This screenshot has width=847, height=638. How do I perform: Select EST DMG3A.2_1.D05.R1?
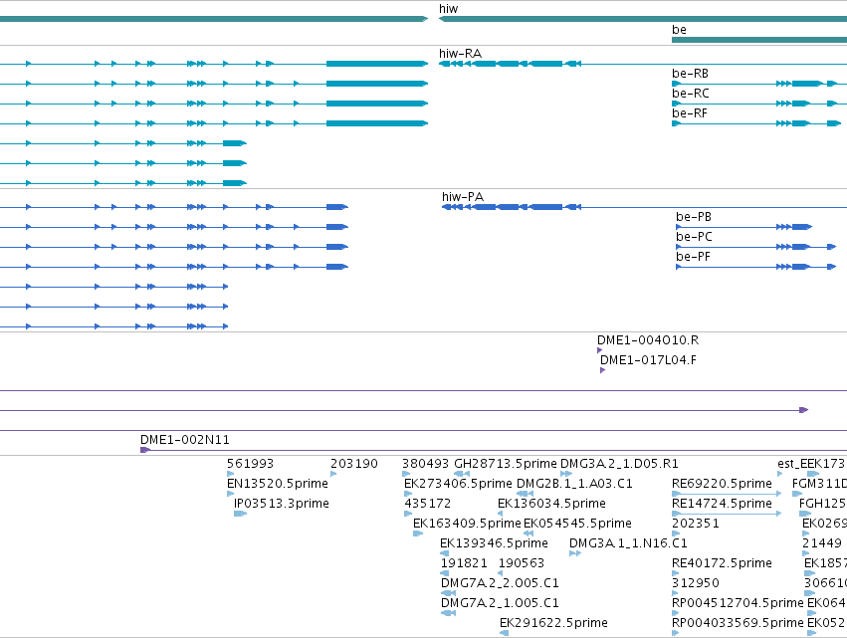[619, 464]
